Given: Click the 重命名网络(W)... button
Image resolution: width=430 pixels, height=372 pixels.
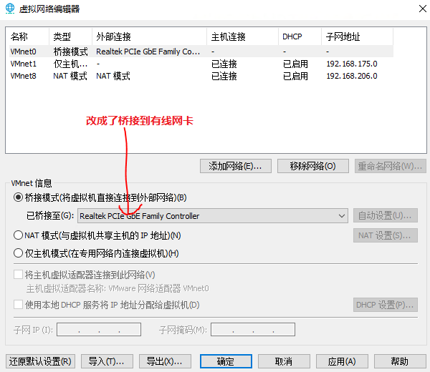Looking at the screenshot, I should click(x=391, y=166).
